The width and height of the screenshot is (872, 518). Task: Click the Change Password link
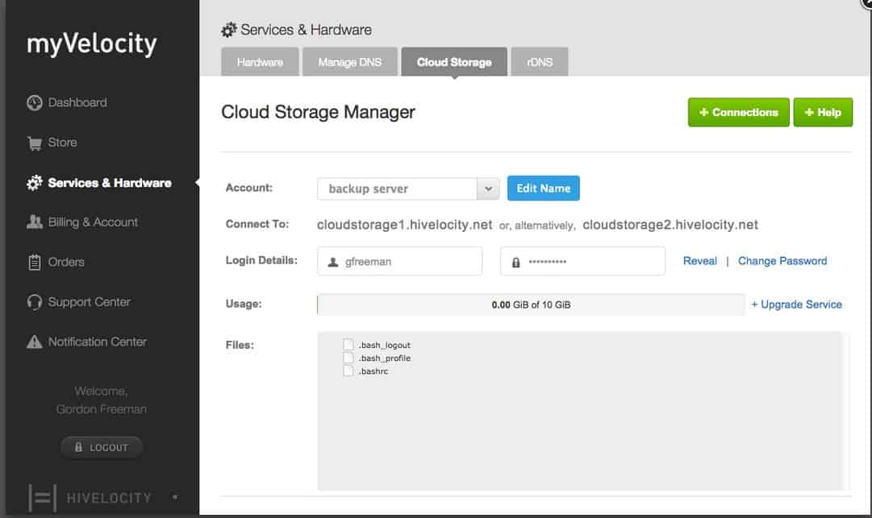(x=782, y=261)
